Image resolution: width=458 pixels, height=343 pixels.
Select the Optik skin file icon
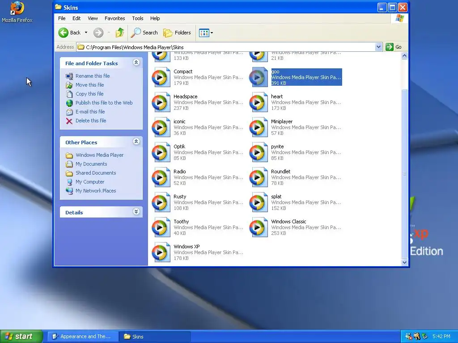pos(161,152)
